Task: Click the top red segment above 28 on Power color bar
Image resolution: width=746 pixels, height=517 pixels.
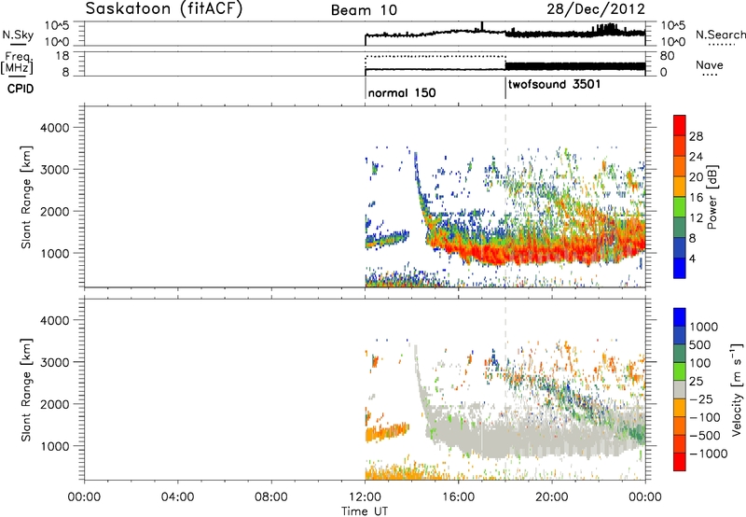Action: click(x=680, y=125)
